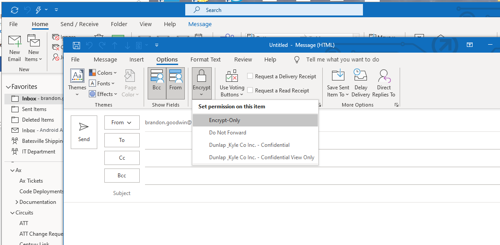The width and height of the screenshot is (500, 245).
Task: Click Send/Receive All Folders icon in main window
Action: pos(14,10)
